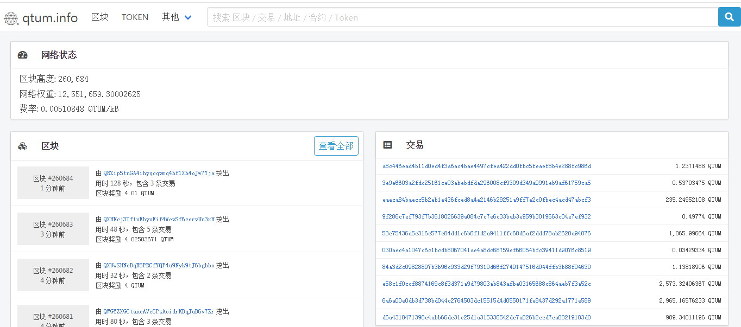The image size is (741, 327).
Task: Open transaction hash starting 84a3d2c09828
Action: (487, 267)
